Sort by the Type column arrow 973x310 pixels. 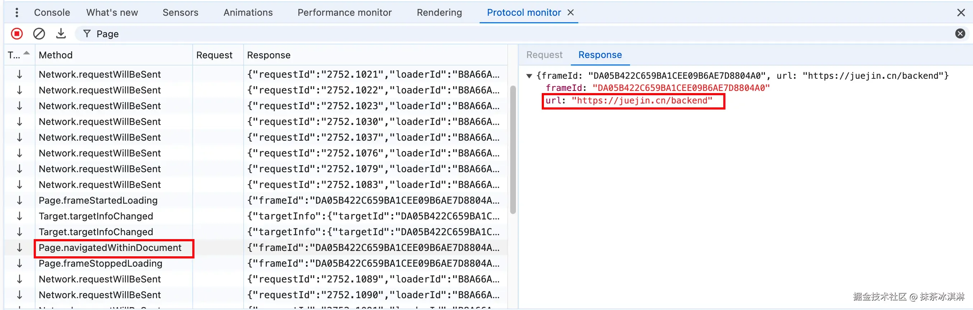click(x=27, y=53)
